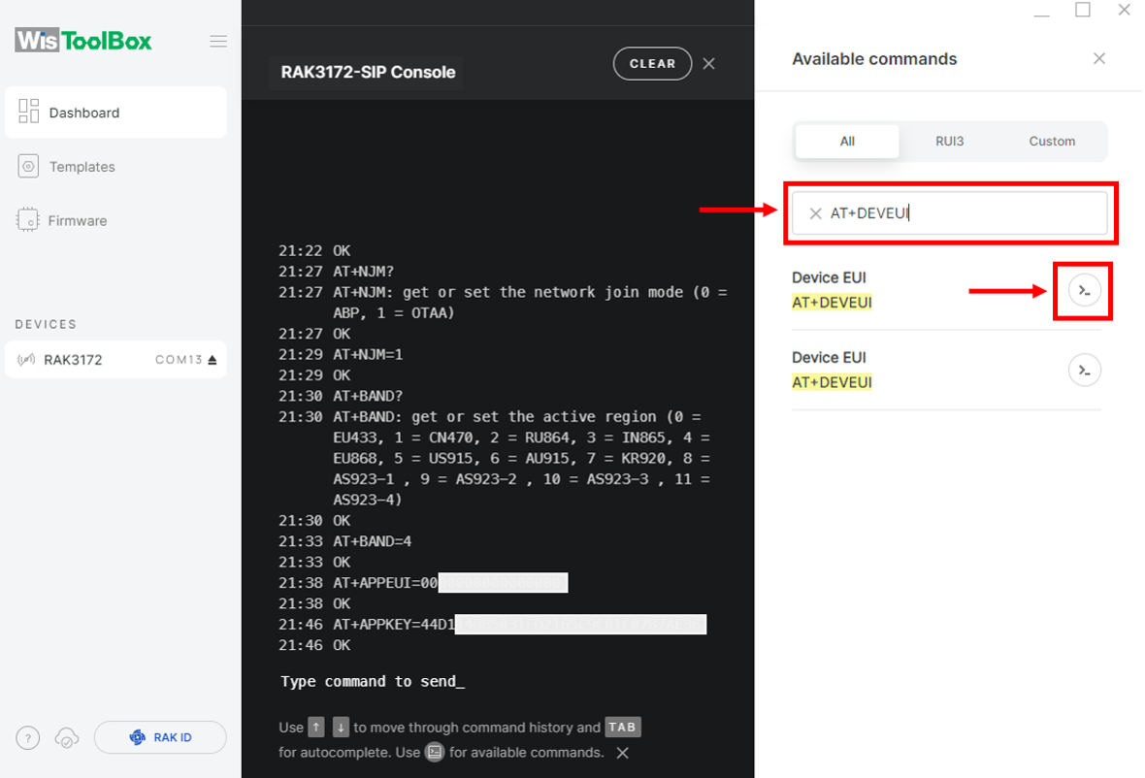Screen dimensions: 1145x778
Task: Click the Available commands heading
Action: click(x=875, y=59)
